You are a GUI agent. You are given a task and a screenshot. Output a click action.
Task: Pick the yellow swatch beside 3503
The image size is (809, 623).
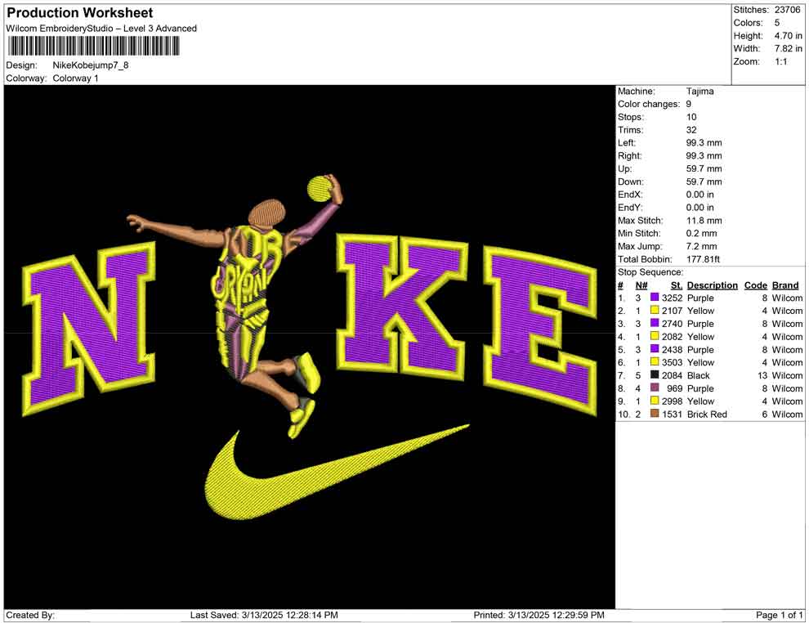tap(655, 362)
